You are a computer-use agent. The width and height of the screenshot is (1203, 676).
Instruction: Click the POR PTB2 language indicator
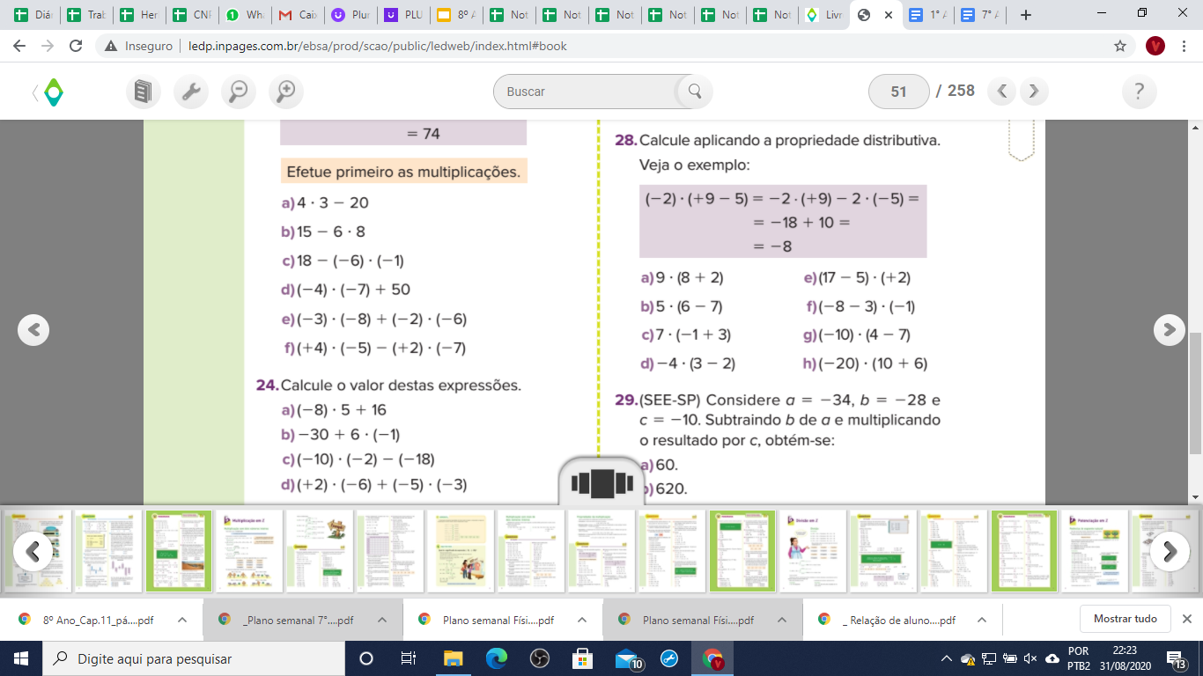click(1078, 658)
